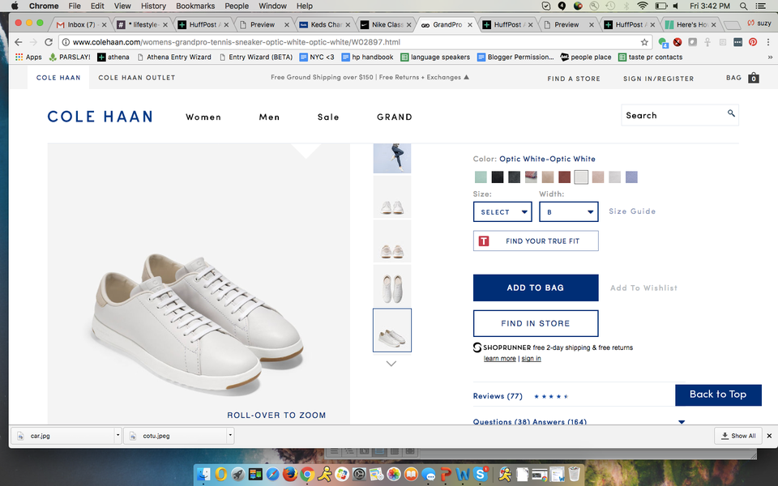778x486 pixels.
Task: Click FIND YOUR TRUE FIT button
Action: [x=536, y=241]
